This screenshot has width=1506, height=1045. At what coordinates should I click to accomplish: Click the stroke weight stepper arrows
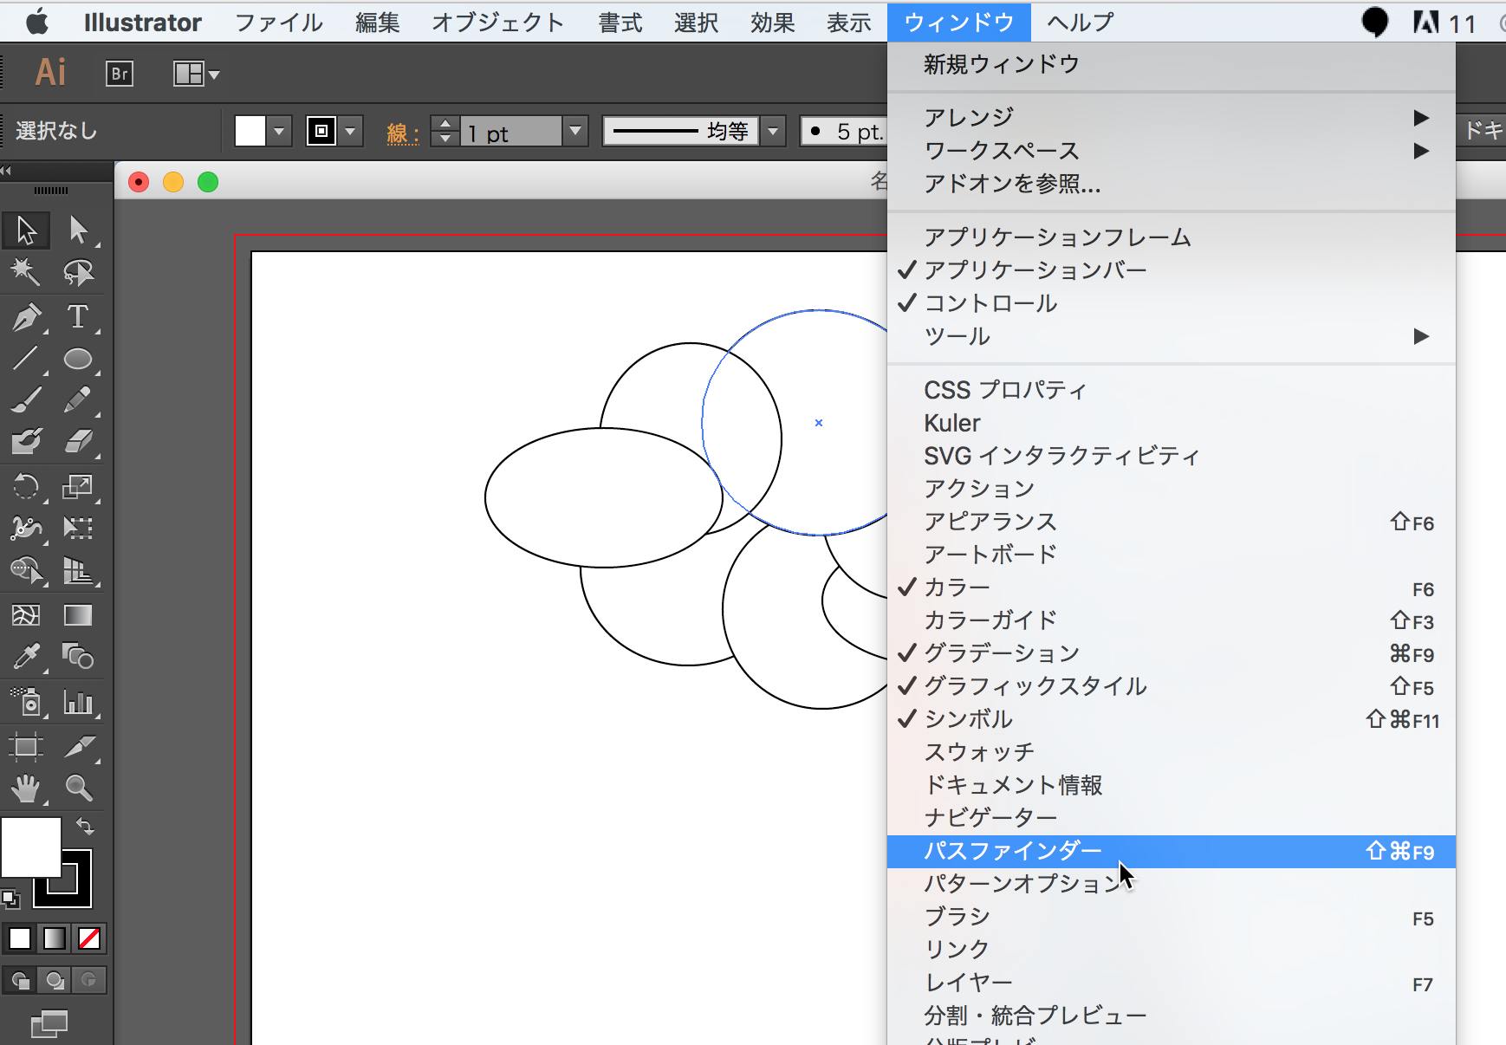[x=445, y=132]
